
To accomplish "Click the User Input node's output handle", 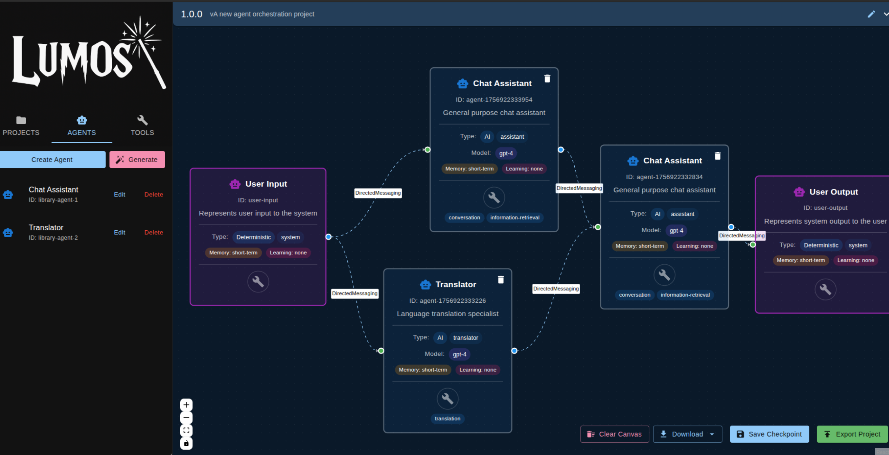I will (x=329, y=237).
